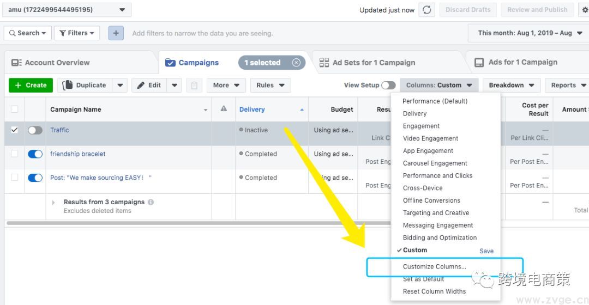Viewport: 589px width, 305px height.
Task: Click the warning triangle column header icon
Action: click(x=224, y=109)
